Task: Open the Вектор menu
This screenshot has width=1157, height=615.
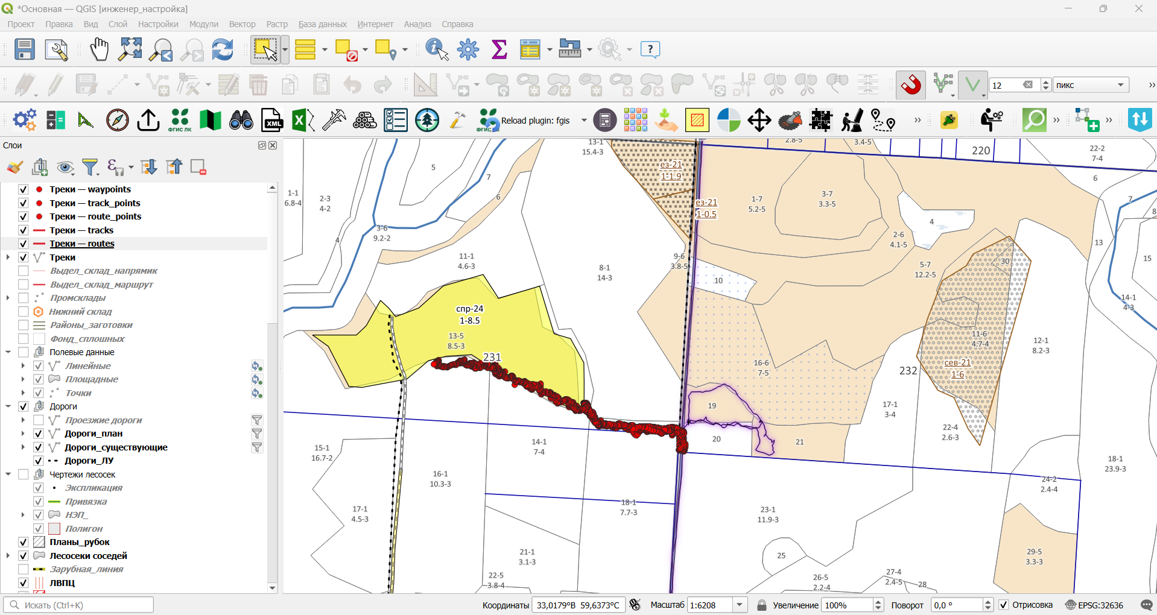Action: pos(242,24)
